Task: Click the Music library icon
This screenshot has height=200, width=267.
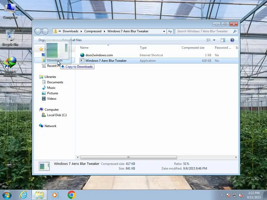Action: click(x=44, y=88)
